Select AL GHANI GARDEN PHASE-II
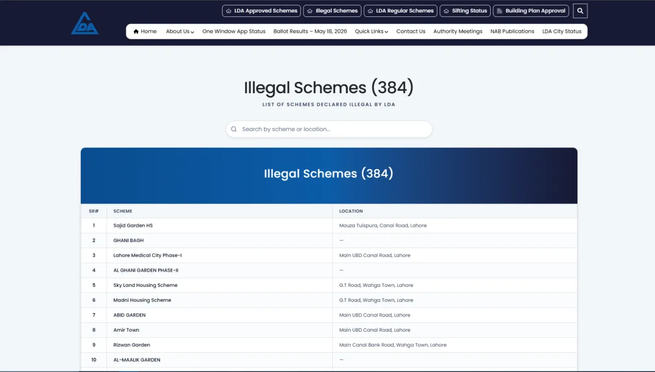Screen dimensions: 655x372 tap(146, 270)
